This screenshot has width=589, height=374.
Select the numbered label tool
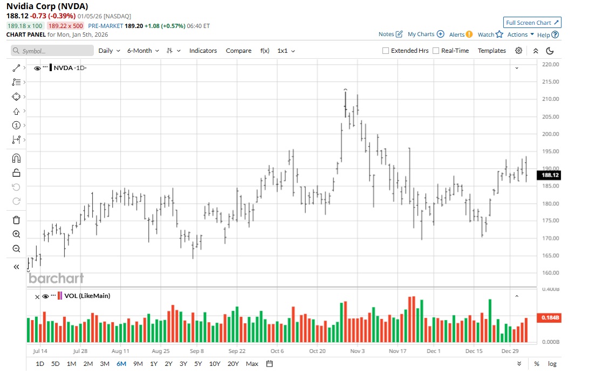coord(16,125)
